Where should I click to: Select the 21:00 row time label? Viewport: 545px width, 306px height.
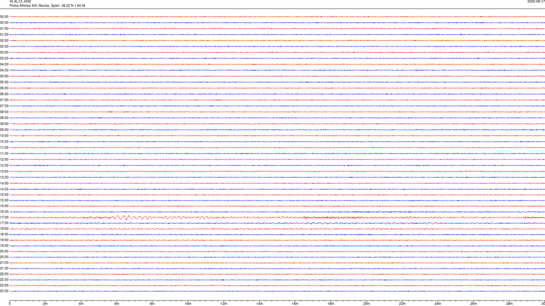point(4,263)
